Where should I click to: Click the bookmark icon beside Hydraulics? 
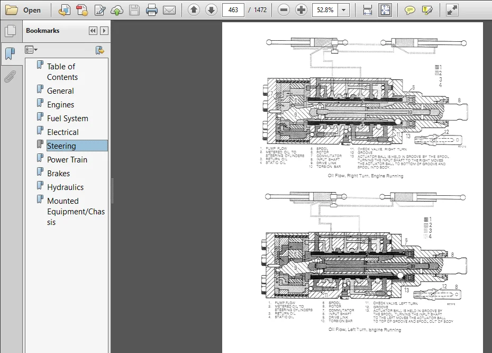tap(40, 185)
